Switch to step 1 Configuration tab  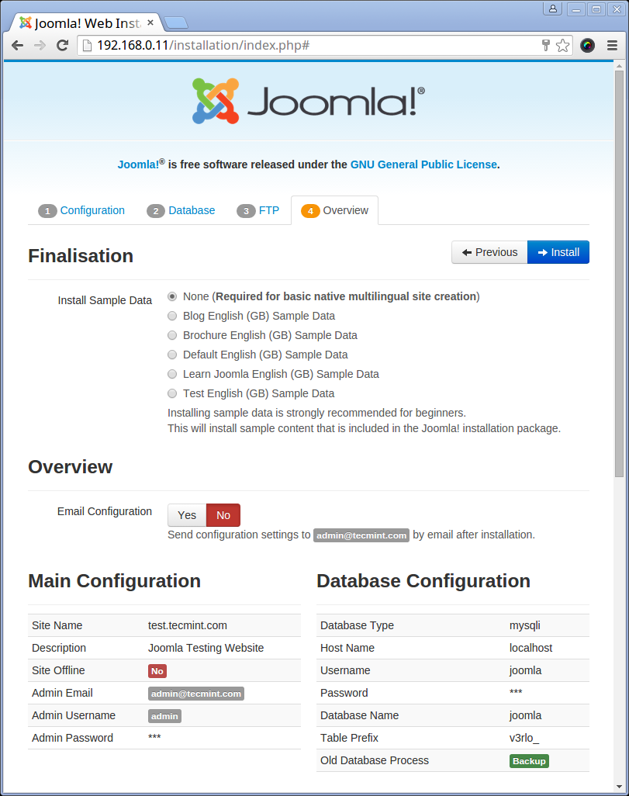(x=81, y=210)
